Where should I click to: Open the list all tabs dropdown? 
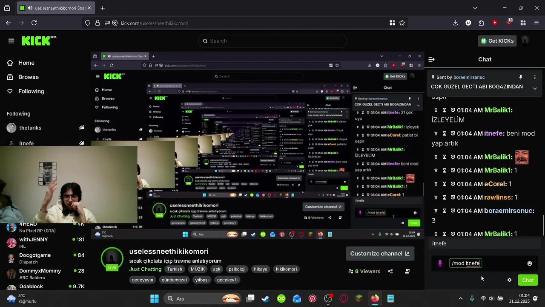tap(475, 8)
